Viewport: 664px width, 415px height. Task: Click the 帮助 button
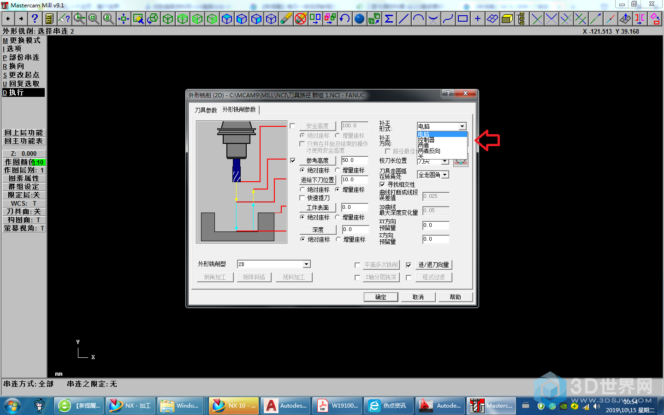pyautogui.click(x=455, y=297)
